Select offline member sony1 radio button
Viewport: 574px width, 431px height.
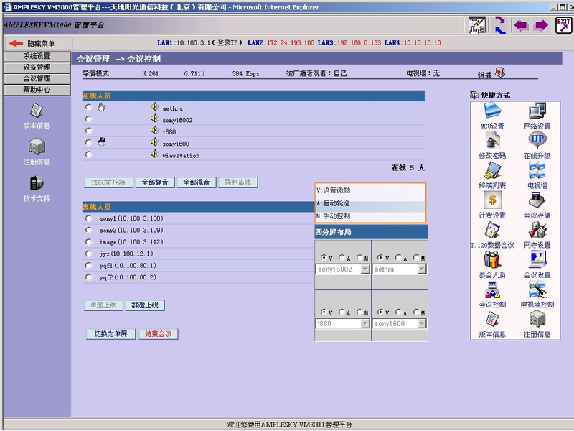click(x=88, y=218)
